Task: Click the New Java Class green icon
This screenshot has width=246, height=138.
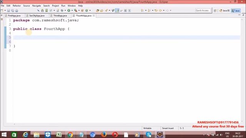Action: (x=86, y=10)
